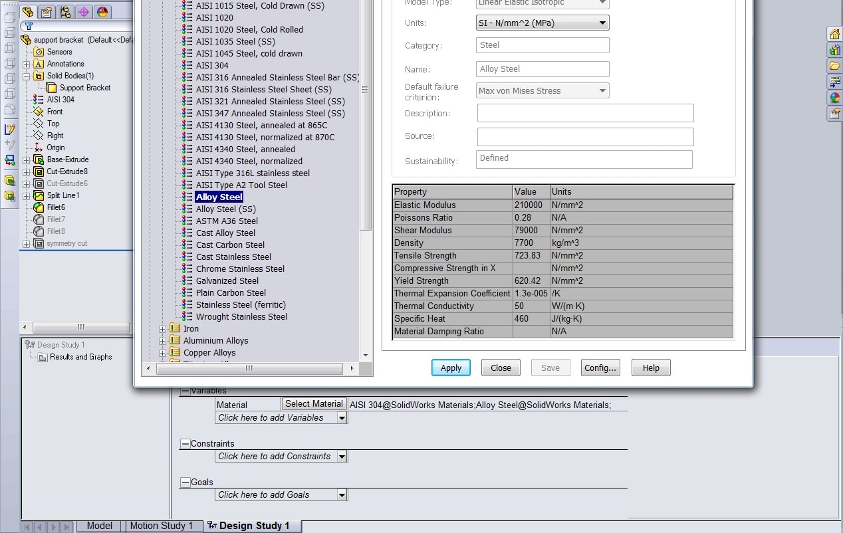The width and height of the screenshot is (843, 533).
Task: Open the Default failure criterion dropdown
Action: [542, 90]
